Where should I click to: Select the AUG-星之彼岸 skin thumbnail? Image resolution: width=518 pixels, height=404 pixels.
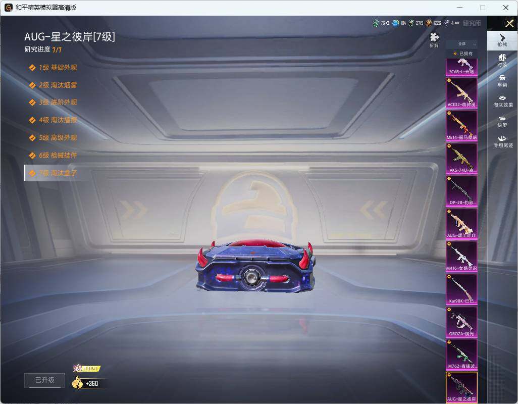click(461, 387)
